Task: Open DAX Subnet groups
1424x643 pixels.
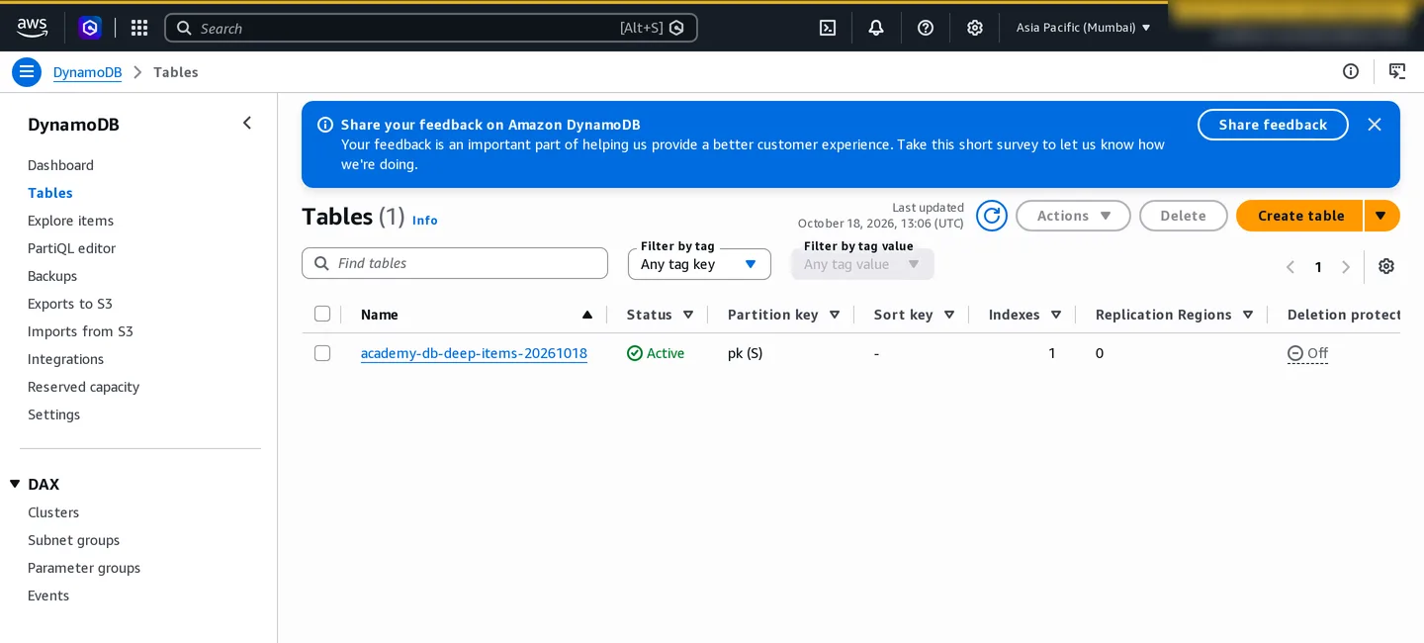Action: point(73,540)
